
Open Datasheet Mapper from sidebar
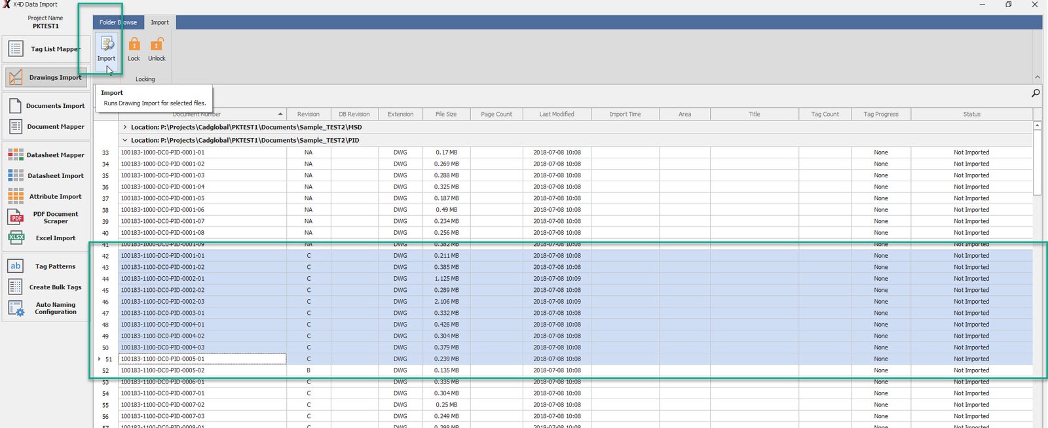(x=46, y=155)
